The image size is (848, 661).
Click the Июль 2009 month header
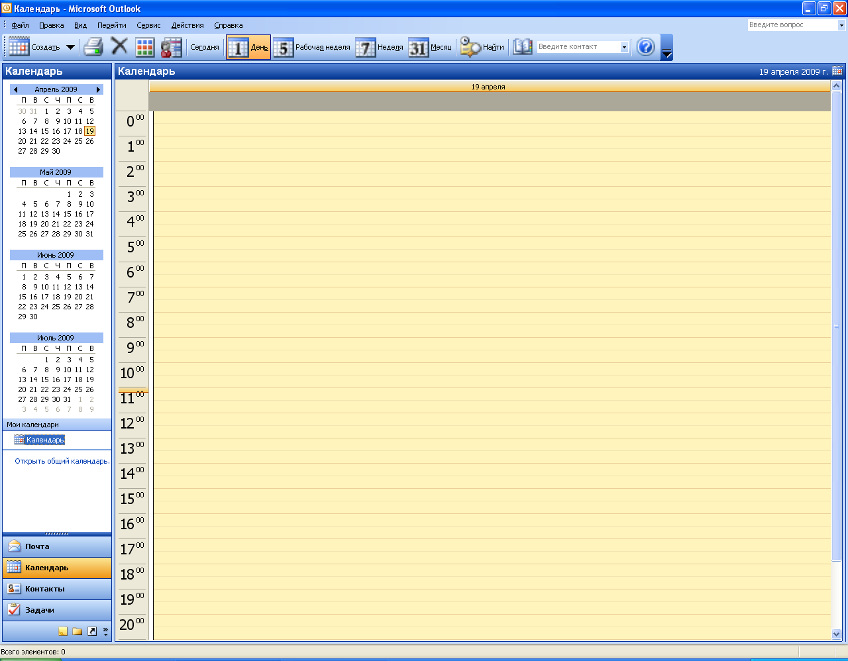click(56, 338)
